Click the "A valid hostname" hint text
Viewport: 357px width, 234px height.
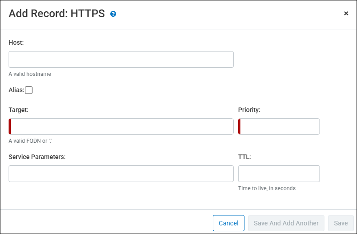pos(30,74)
